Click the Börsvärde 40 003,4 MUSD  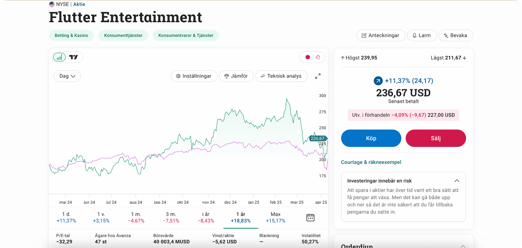pos(171,242)
